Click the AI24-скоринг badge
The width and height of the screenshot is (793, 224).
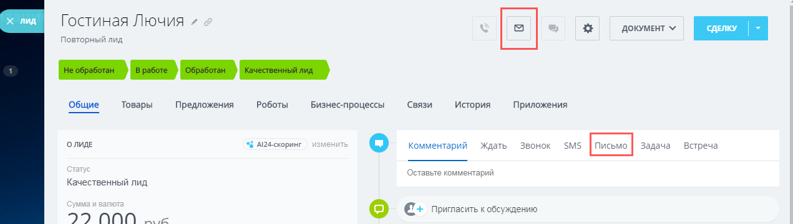pyautogui.click(x=275, y=144)
